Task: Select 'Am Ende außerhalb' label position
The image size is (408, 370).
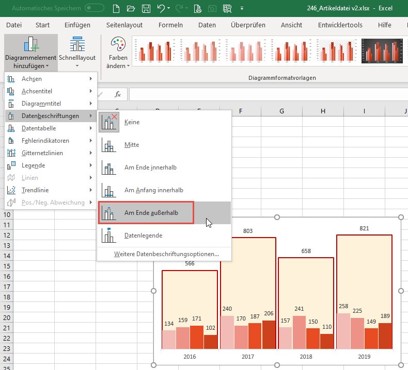Action: click(151, 213)
